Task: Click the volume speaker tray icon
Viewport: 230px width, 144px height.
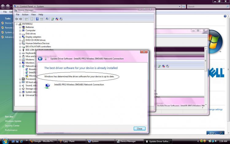Action: pos(216,141)
